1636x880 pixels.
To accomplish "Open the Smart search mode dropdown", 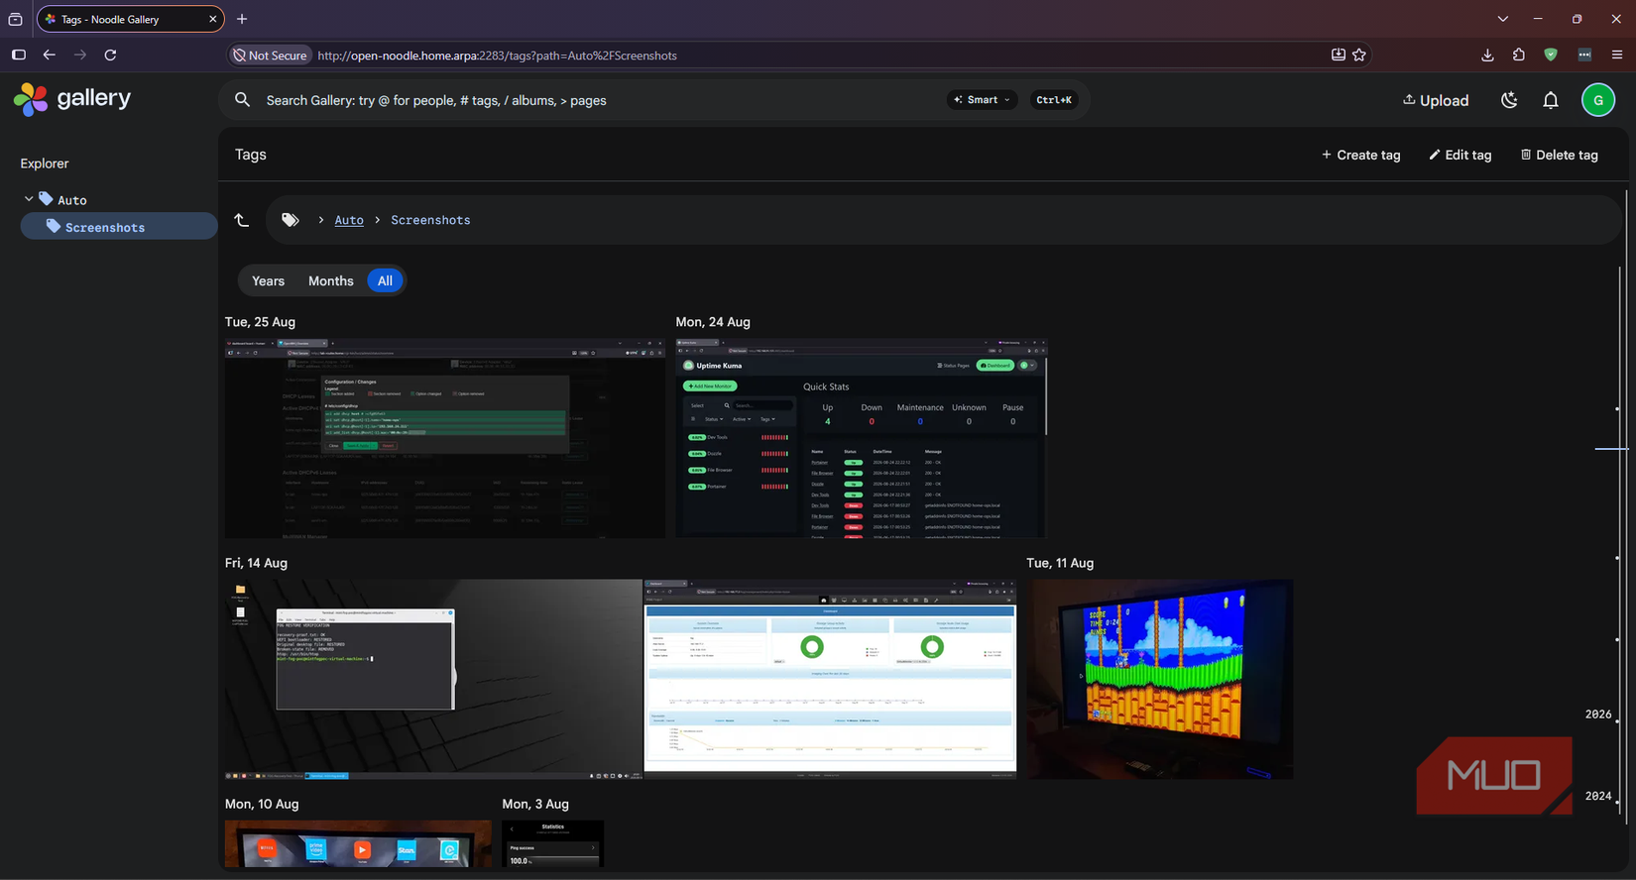I will (982, 100).
